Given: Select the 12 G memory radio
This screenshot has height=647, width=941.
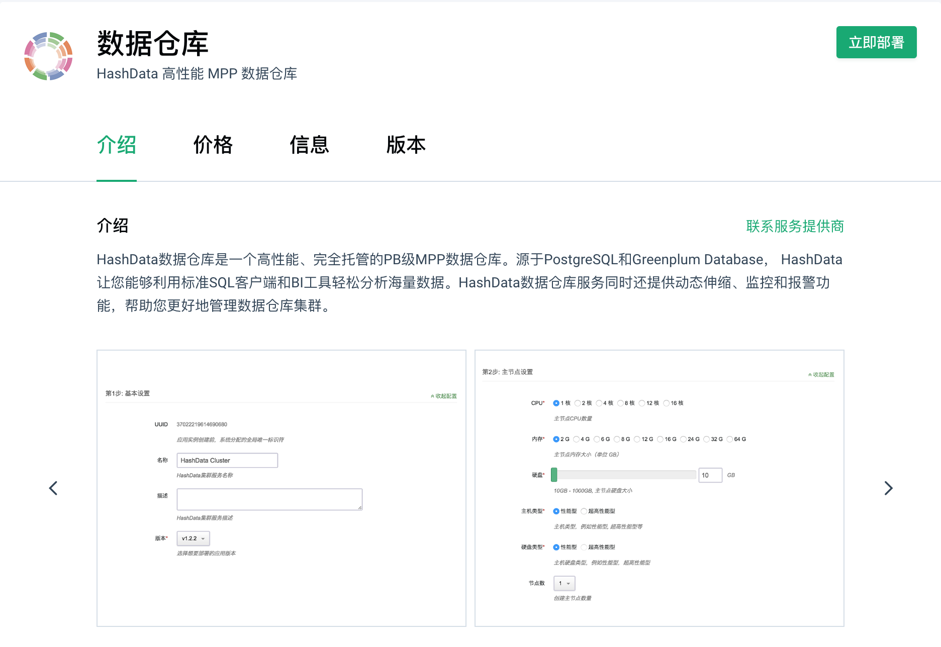Looking at the screenshot, I should pyautogui.click(x=637, y=439).
